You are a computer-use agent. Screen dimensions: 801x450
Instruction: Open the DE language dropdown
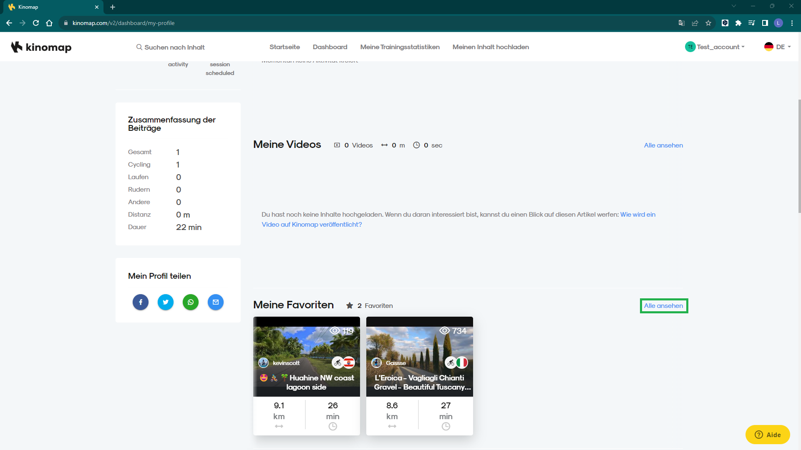(x=778, y=47)
